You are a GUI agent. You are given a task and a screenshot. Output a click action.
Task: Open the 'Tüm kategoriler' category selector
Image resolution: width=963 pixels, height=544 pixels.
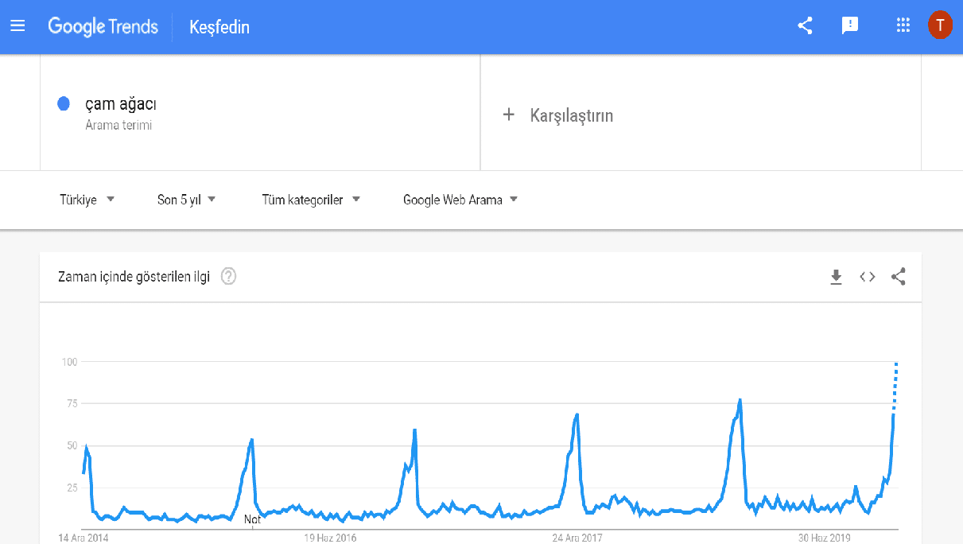point(309,200)
